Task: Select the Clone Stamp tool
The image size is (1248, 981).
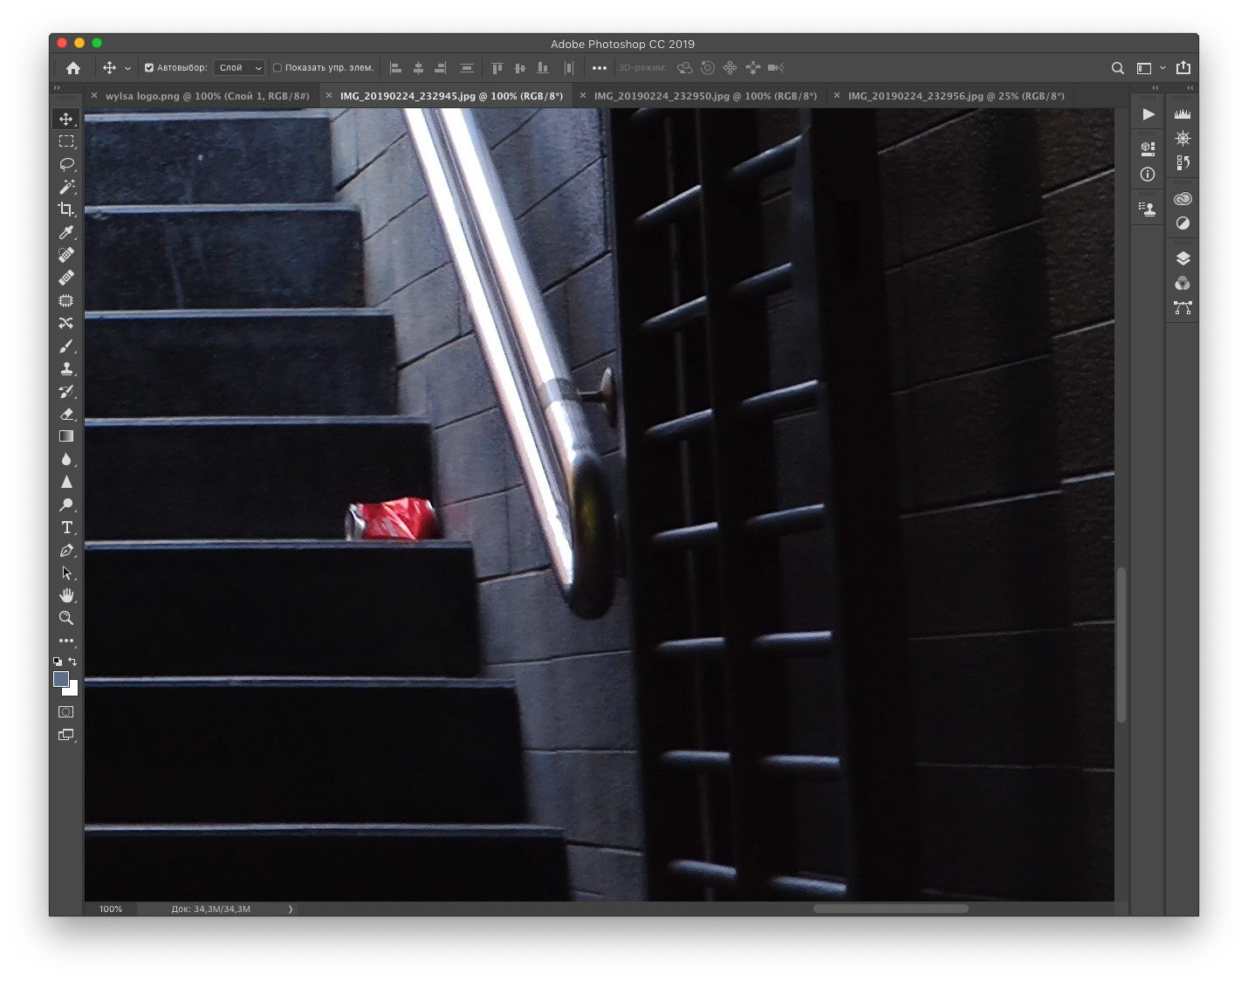Action: 66,369
